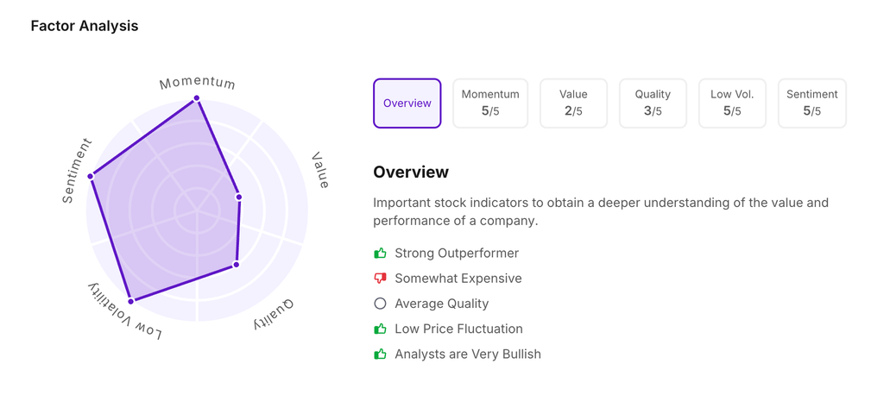Click the Sentiment data point on radar chart
884x395 pixels.
(91, 176)
